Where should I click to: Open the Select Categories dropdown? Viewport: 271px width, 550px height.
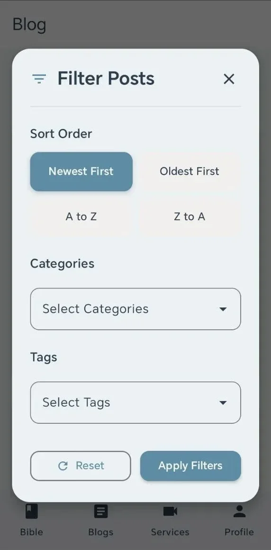(x=135, y=309)
